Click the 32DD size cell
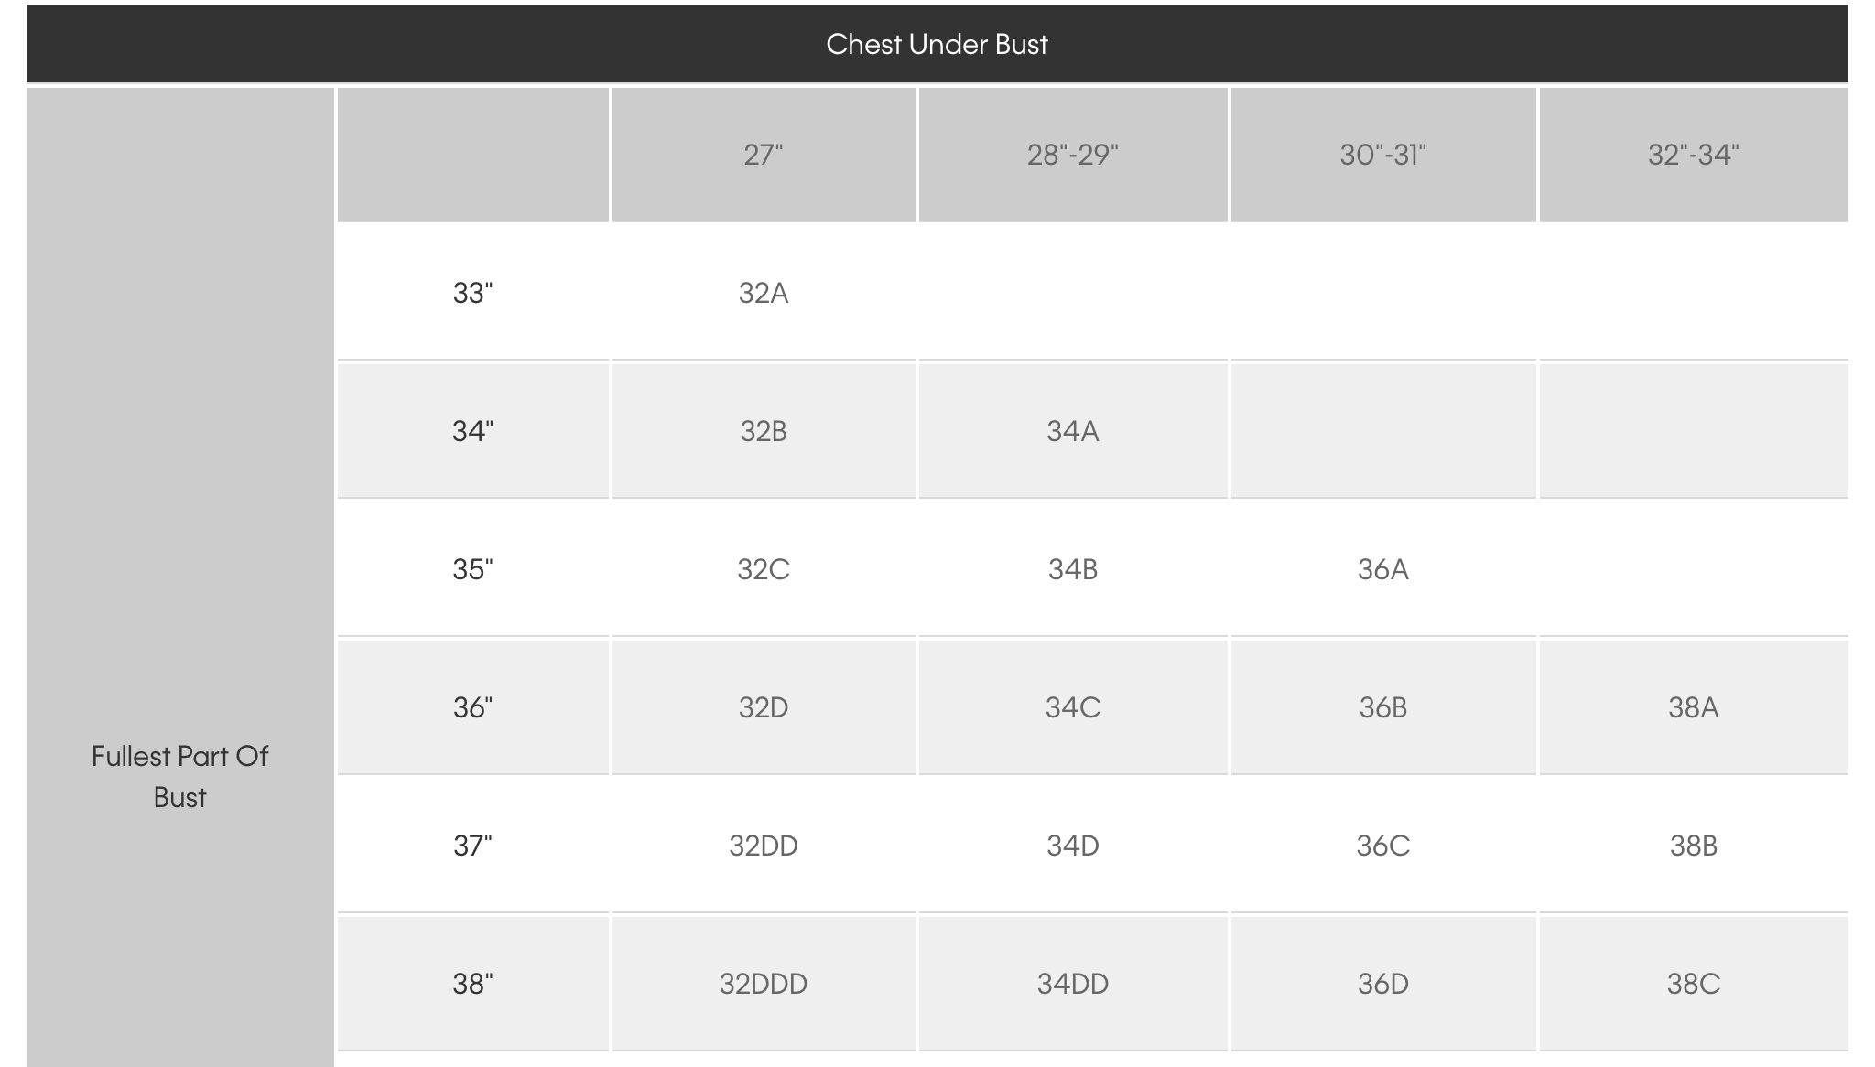Image resolution: width=1875 pixels, height=1067 pixels. [x=763, y=846]
